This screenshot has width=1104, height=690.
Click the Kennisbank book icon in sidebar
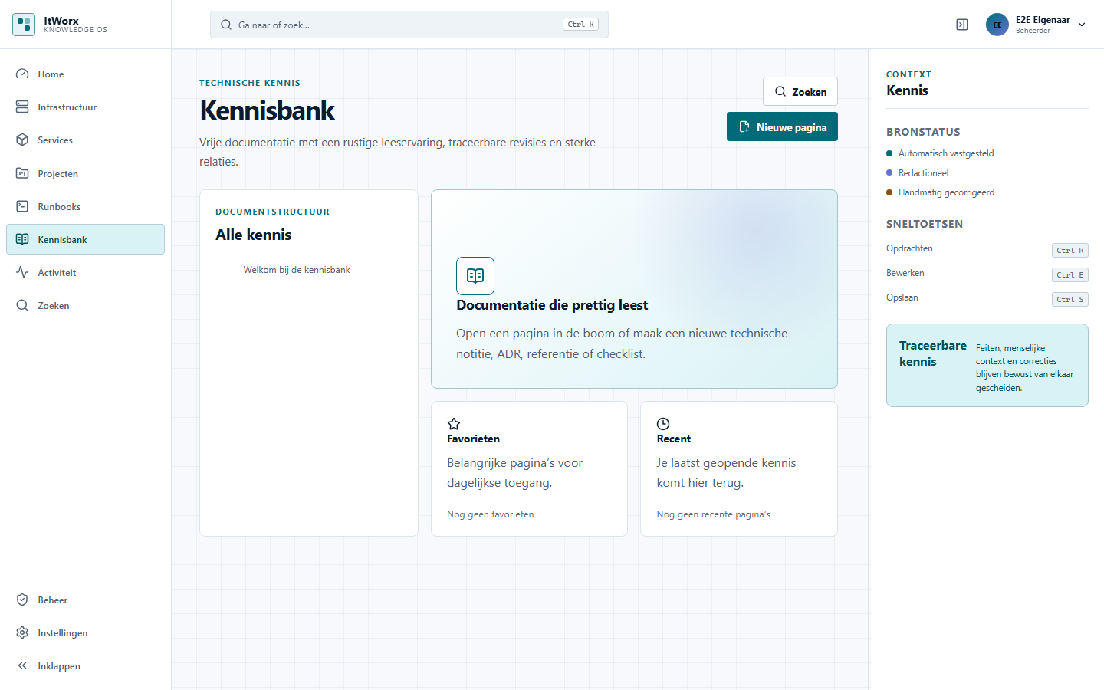click(x=22, y=239)
